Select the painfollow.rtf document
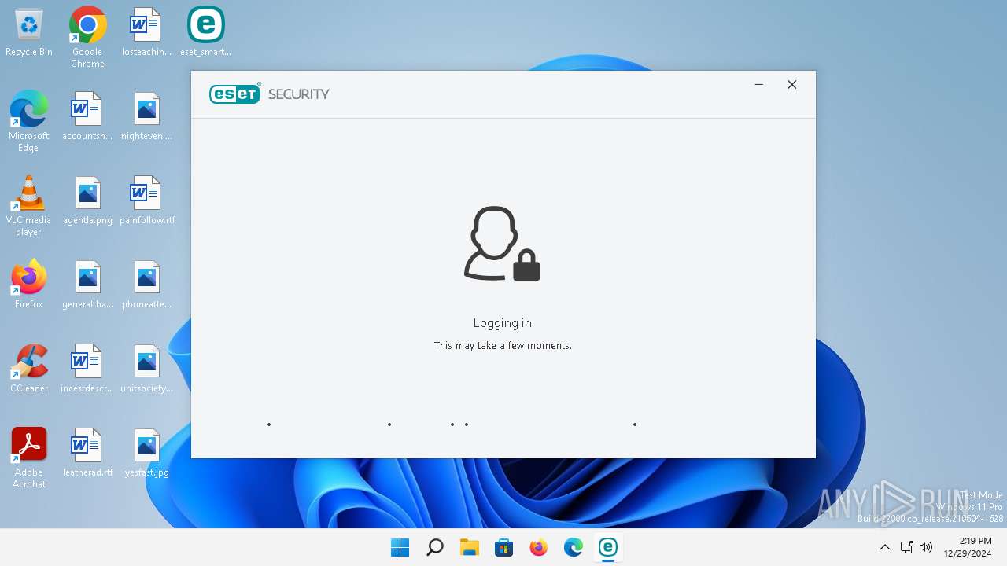The image size is (1007, 566). point(147,200)
